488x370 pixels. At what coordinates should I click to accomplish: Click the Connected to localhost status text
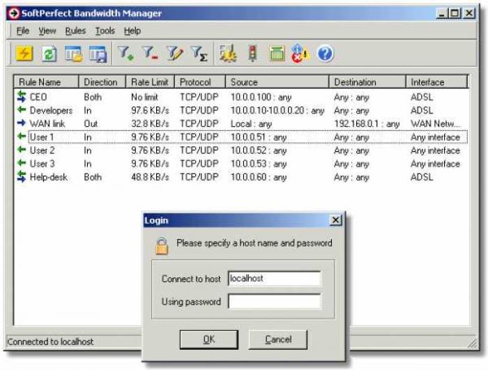point(50,341)
